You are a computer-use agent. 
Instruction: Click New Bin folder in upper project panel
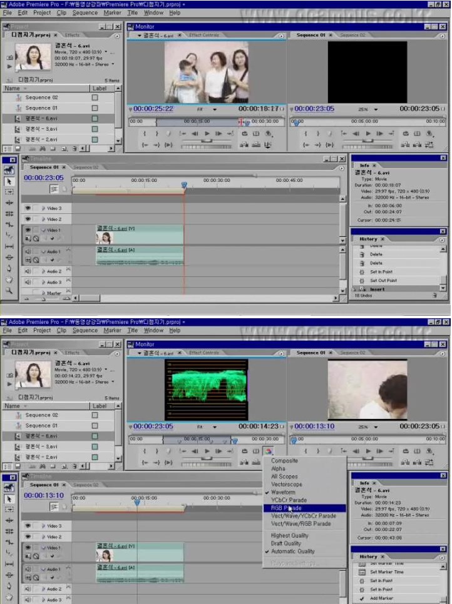pos(53,148)
